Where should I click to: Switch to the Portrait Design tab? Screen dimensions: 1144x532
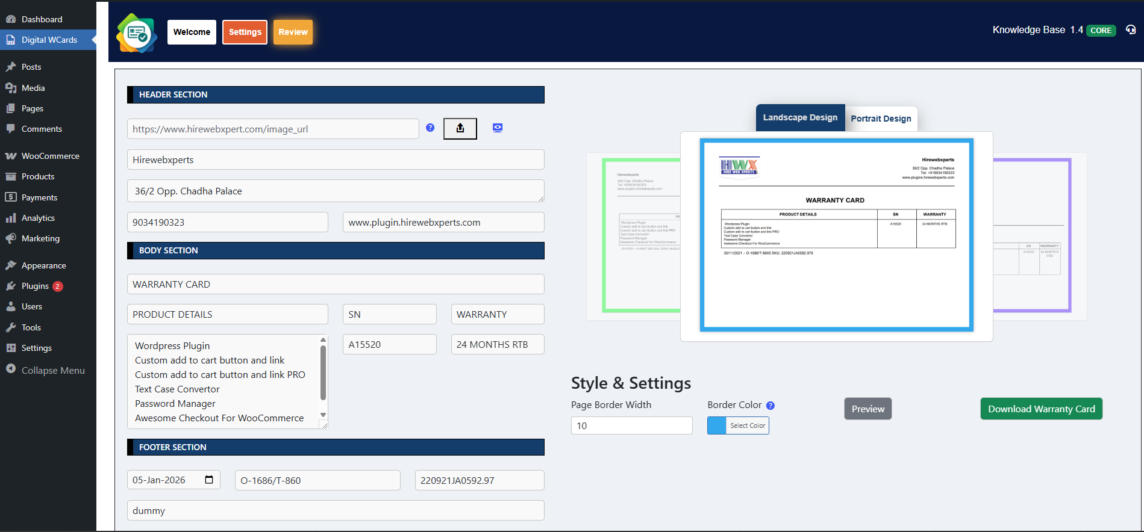tap(880, 119)
